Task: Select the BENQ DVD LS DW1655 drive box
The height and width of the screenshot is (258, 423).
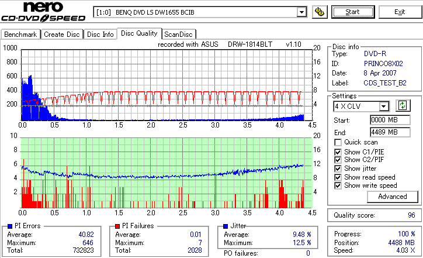Action: pyautogui.click(x=200, y=12)
